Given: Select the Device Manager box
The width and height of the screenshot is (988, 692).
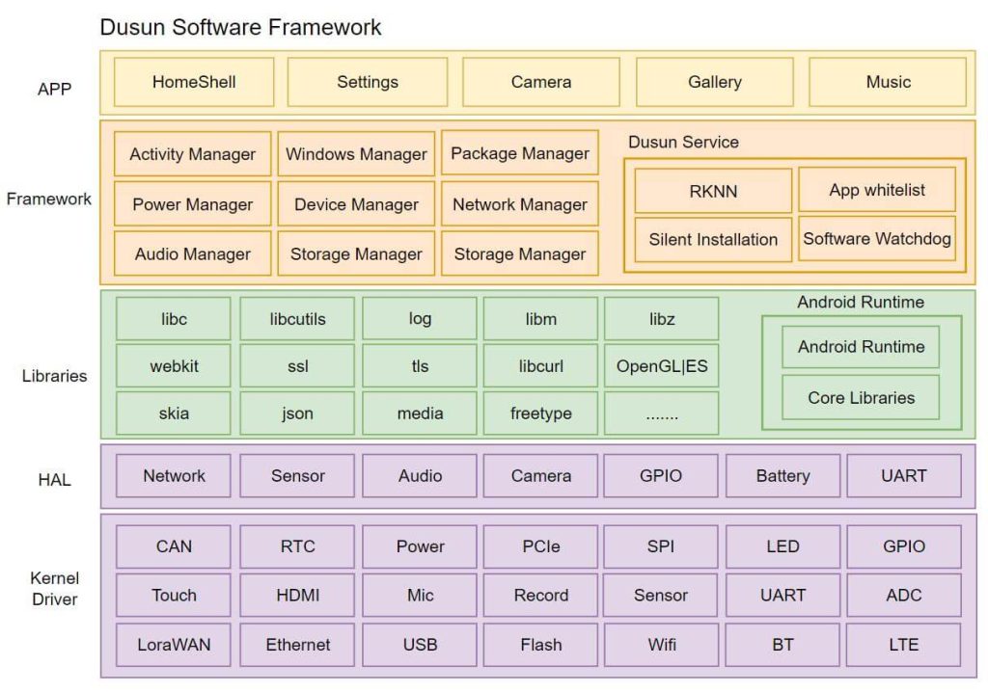Looking at the screenshot, I should pos(356,204).
